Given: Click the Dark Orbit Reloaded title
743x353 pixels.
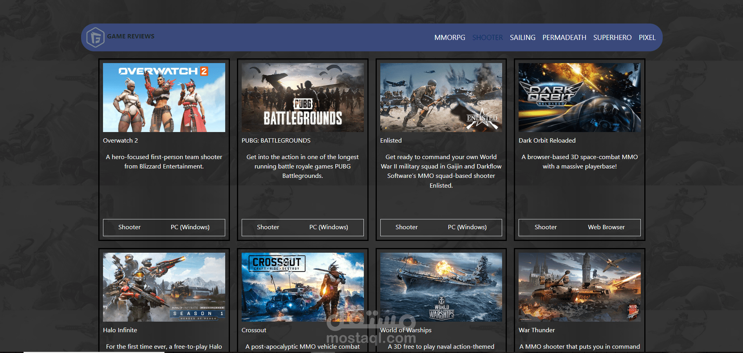Looking at the screenshot, I should 547,141.
